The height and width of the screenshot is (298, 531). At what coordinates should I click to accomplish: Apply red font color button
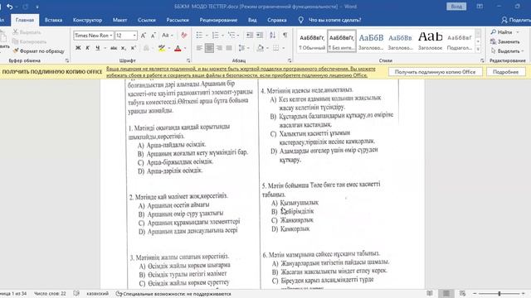click(178, 48)
